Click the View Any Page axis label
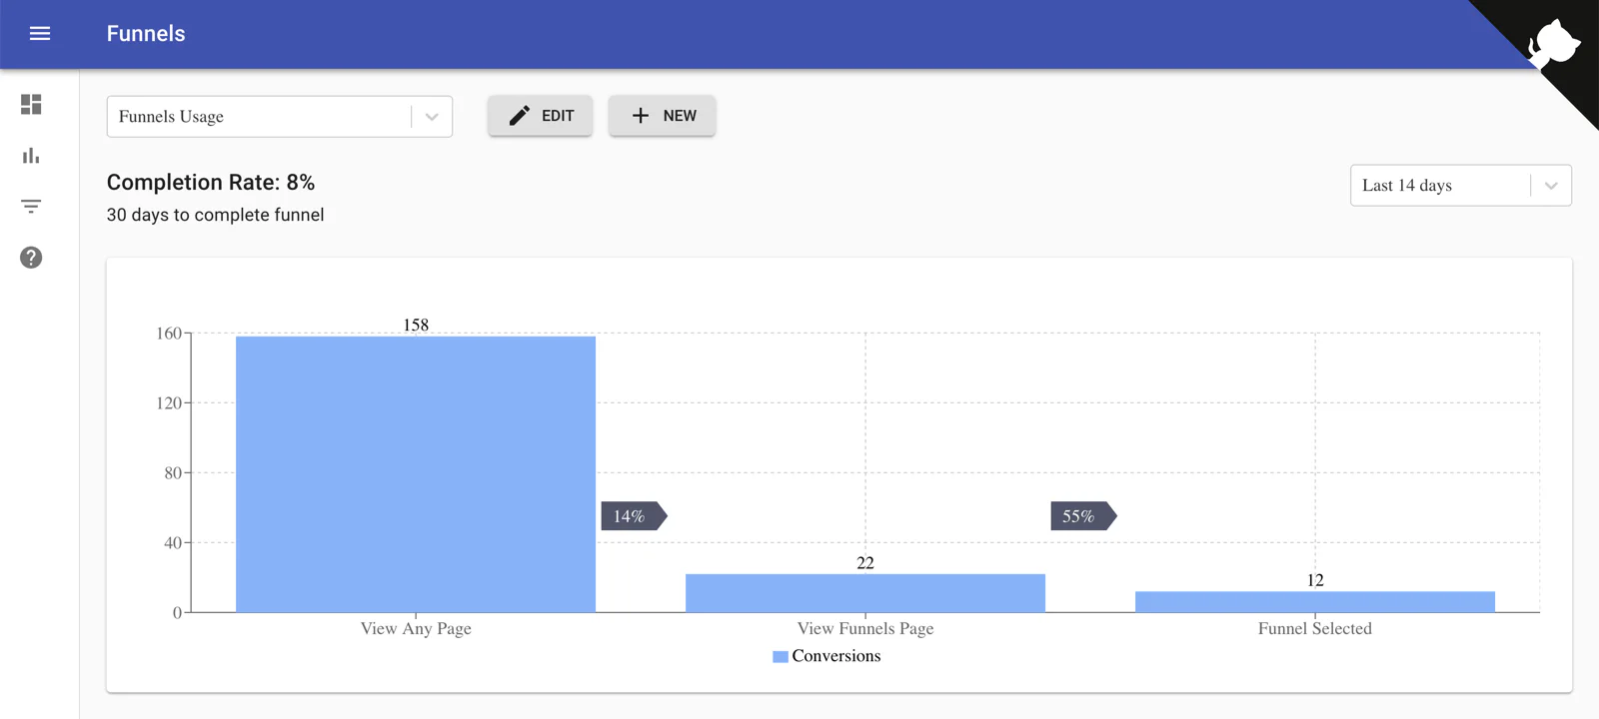 [416, 629]
